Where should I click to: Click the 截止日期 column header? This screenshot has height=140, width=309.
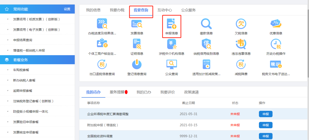[x=189, y=103]
